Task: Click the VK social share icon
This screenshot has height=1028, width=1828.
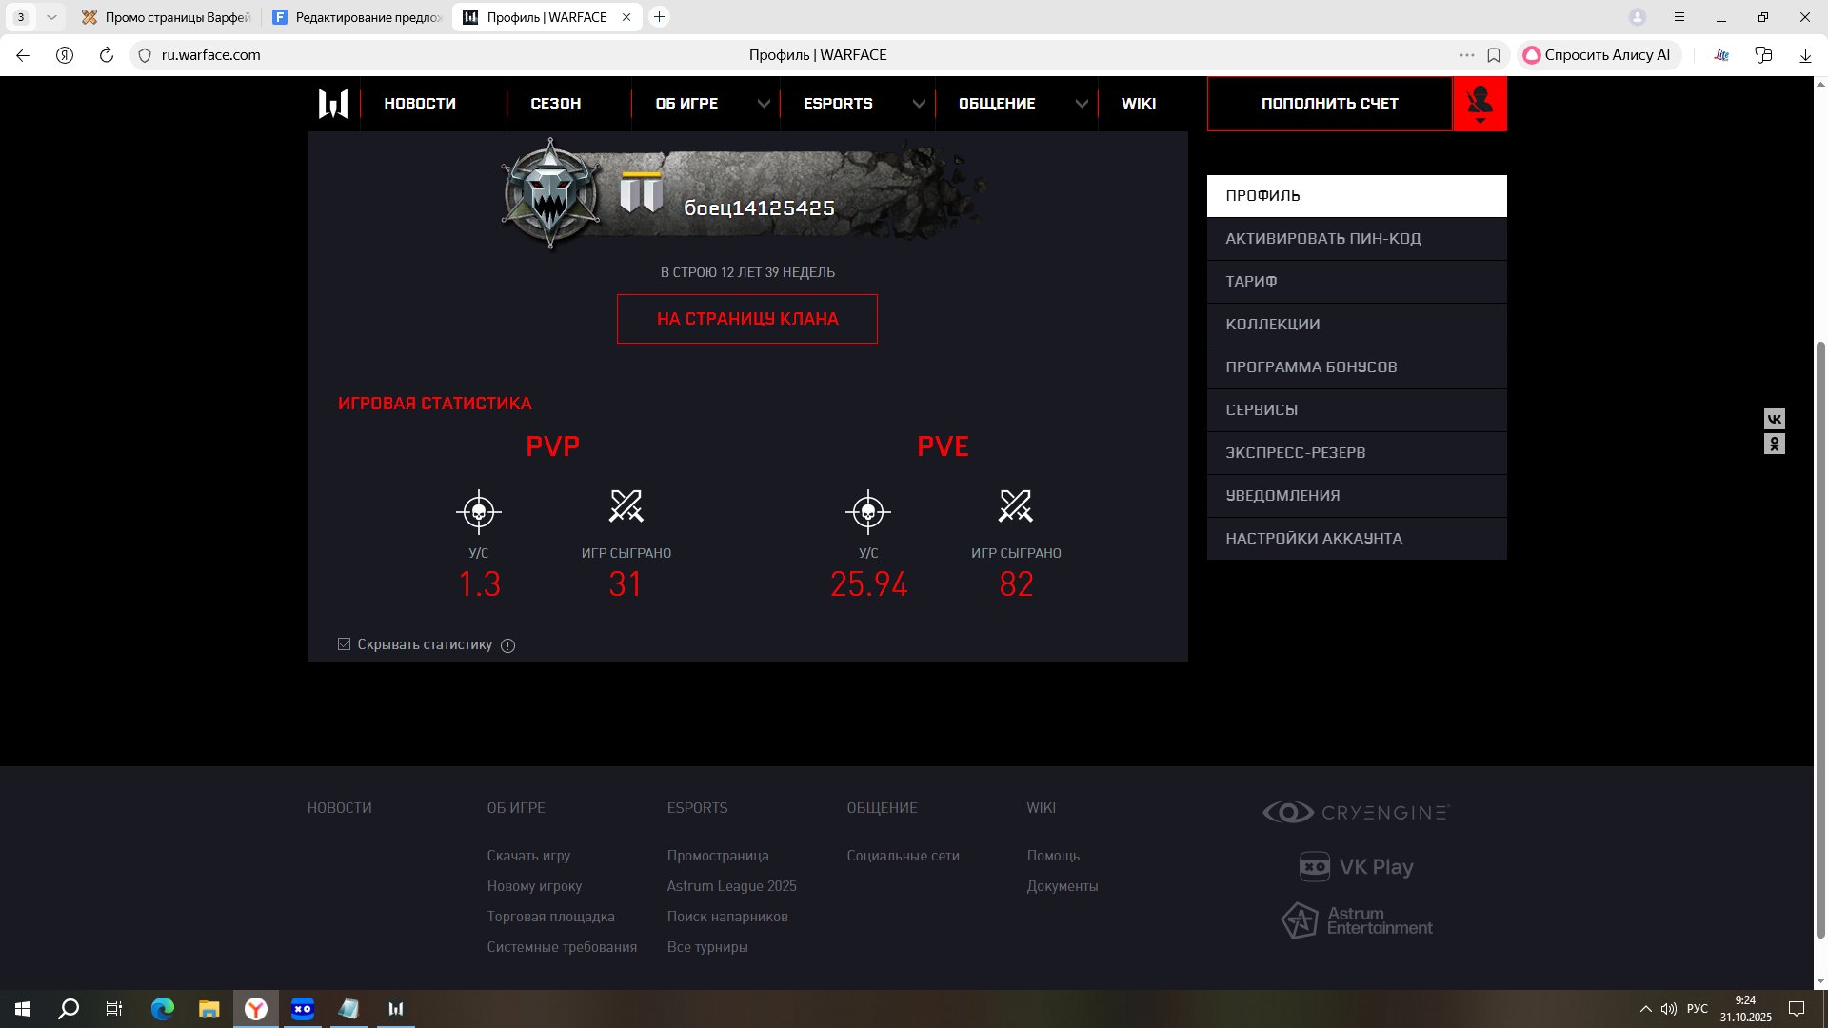Action: pos(1774,419)
